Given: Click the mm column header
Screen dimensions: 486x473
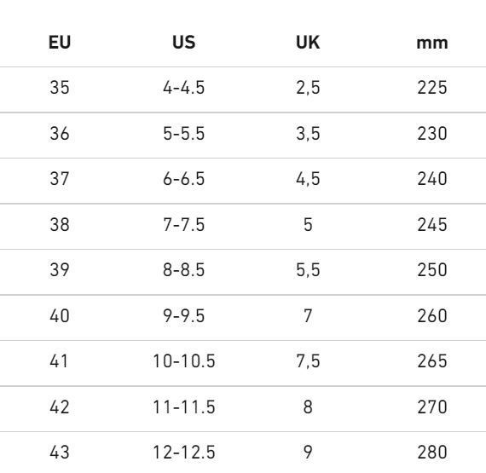Looking at the screenshot, I should (x=432, y=43).
